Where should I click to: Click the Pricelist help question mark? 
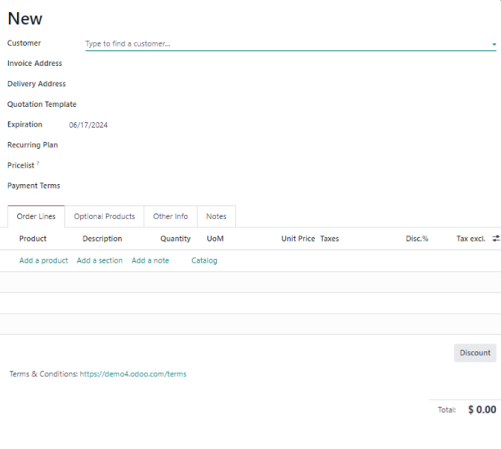(x=38, y=164)
